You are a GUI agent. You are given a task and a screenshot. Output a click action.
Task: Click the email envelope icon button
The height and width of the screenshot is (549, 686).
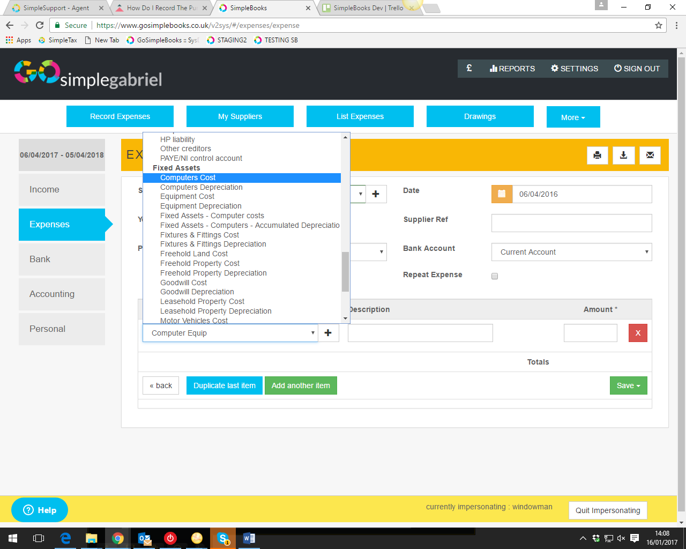click(650, 155)
